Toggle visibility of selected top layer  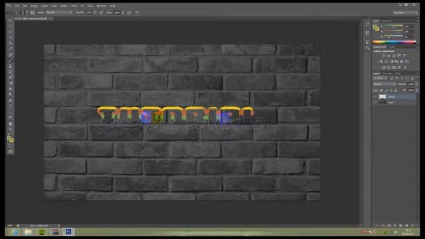[x=375, y=96]
